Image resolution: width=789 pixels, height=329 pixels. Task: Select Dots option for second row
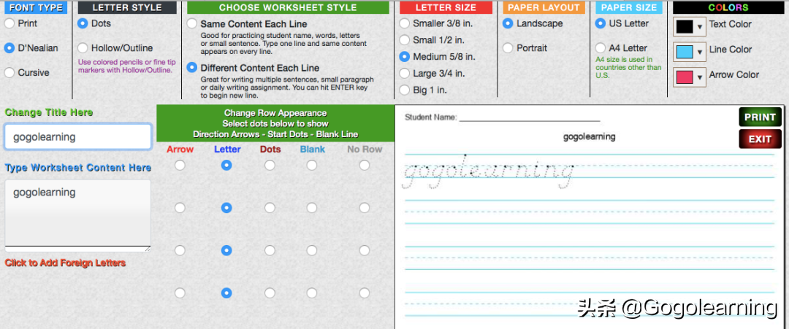[270, 208]
